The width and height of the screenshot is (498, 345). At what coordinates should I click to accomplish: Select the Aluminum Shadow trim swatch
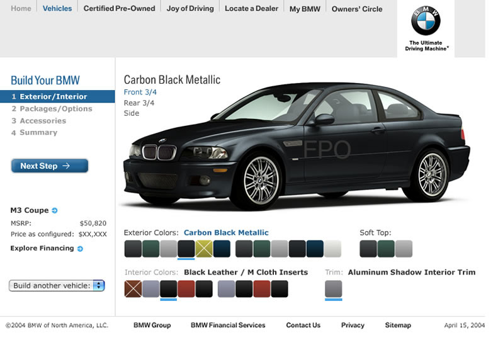[334, 289]
